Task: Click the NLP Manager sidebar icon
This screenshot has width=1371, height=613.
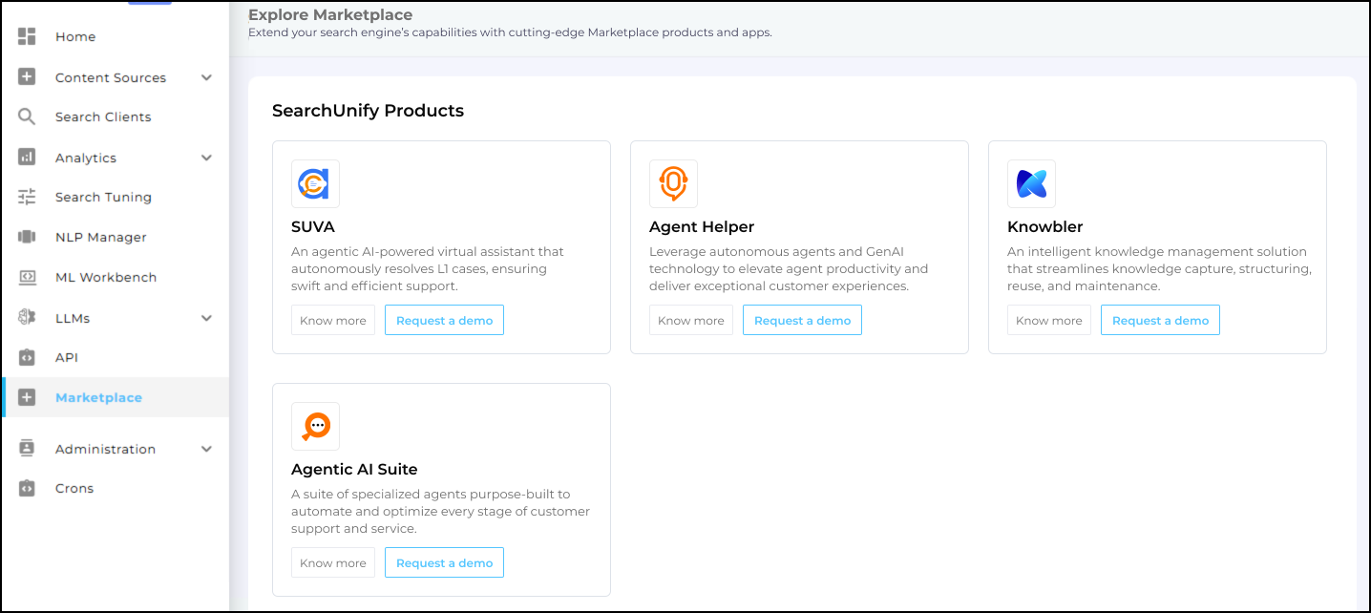Action: 27,237
